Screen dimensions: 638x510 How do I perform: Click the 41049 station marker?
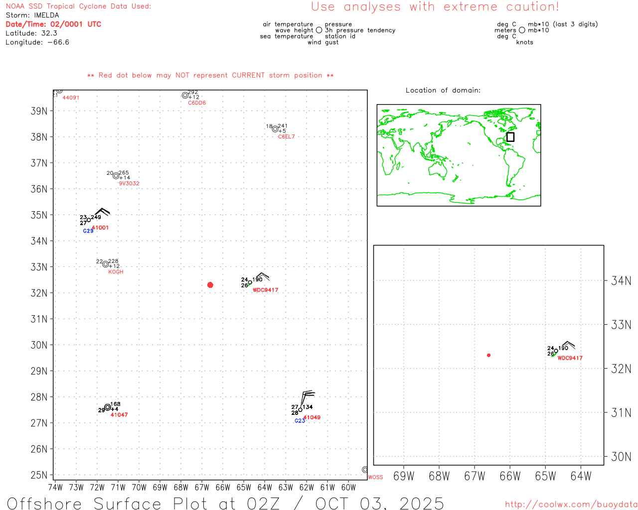[300, 410]
